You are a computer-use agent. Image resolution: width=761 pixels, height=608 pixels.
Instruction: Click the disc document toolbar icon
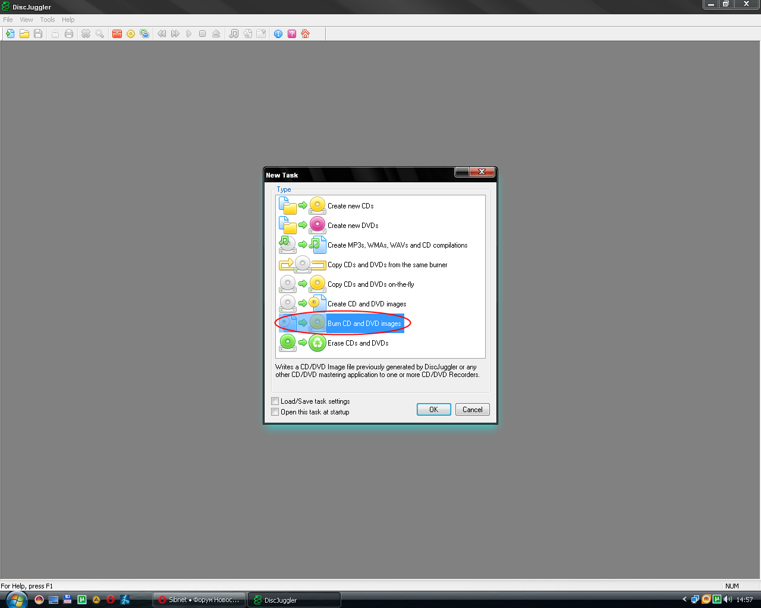click(x=247, y=34)
